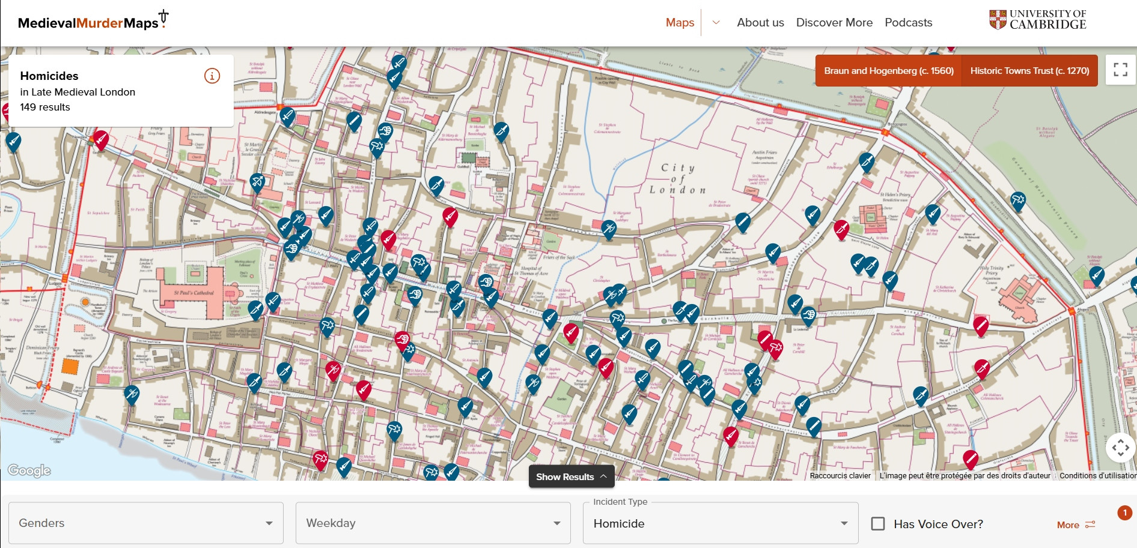The height and width of the screenshot is (548, 1137).
Task: Select red pin by All Hallows Colemanchurch
Action: click(x=982, y=370)
